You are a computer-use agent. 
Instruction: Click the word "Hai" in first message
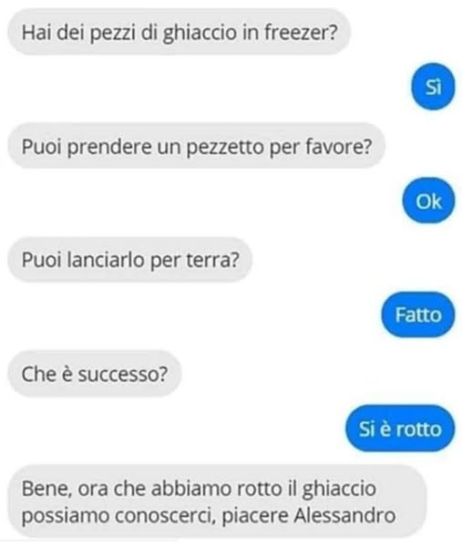(x=36, y=32)
